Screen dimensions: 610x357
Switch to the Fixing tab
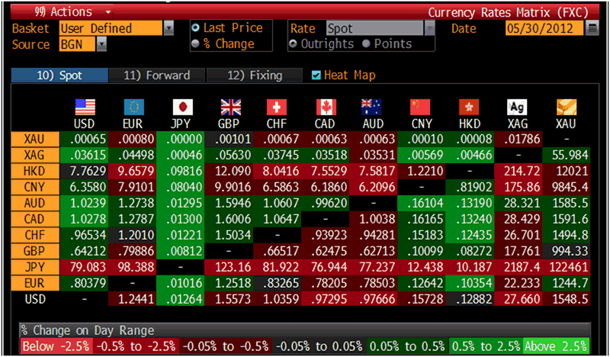point(255,76)
